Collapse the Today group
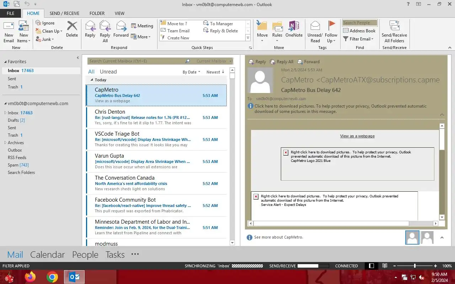The image size is (455, 284). coord(92,80)
